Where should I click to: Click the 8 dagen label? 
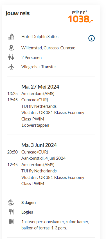pyautogui.click(x=29, y=203)
